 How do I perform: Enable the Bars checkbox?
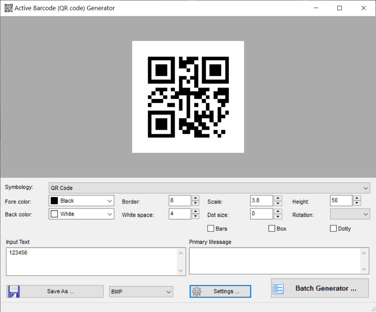(211, 229)
